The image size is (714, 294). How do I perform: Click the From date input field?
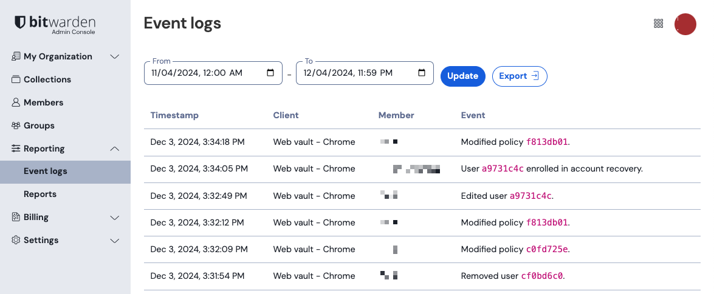click(x=201, y=73)
